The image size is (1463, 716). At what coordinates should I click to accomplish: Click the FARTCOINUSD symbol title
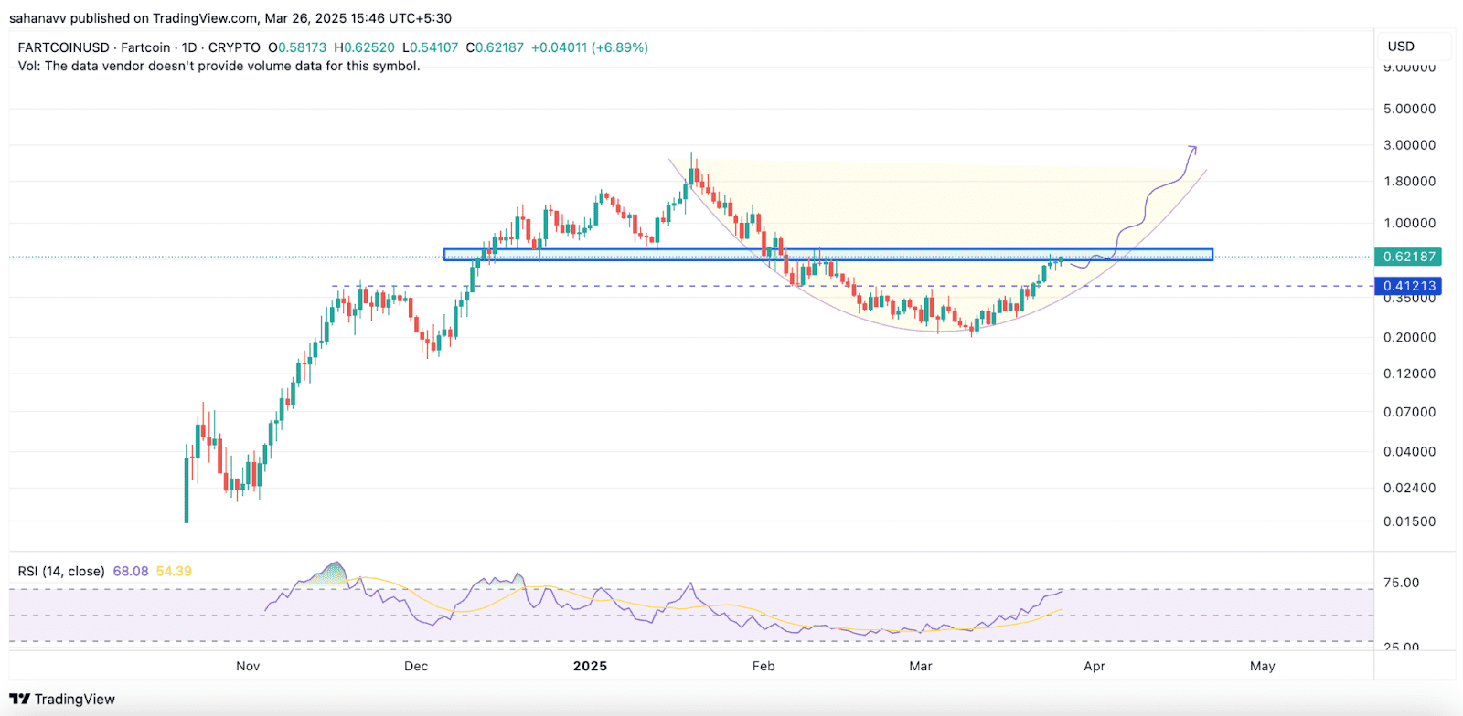64,47
